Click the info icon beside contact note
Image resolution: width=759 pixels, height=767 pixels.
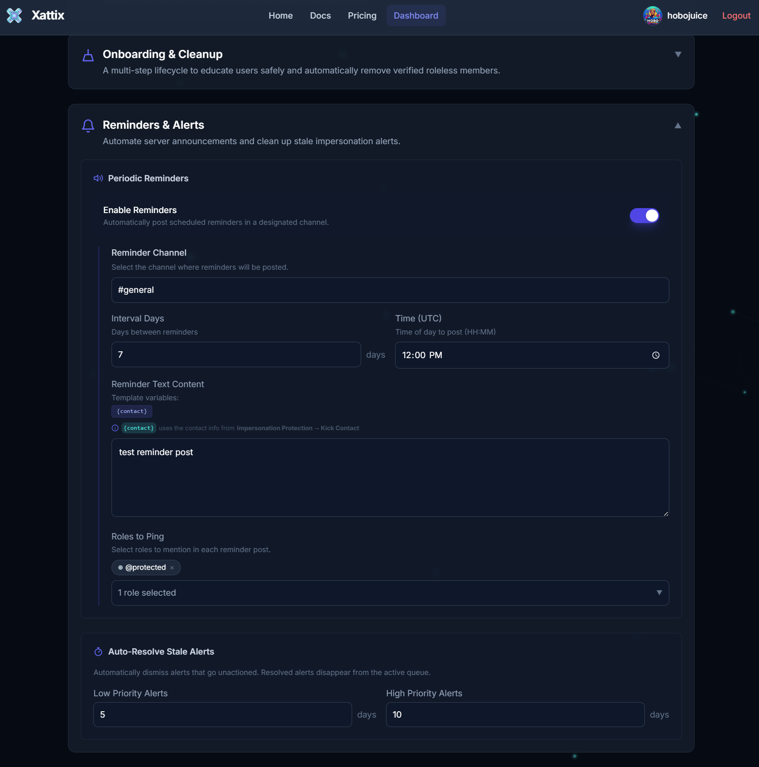(115, 428)
